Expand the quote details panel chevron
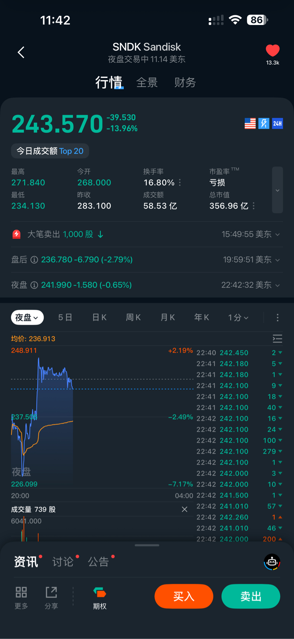This screenshot has height=639, width=294. pos(278,190)
